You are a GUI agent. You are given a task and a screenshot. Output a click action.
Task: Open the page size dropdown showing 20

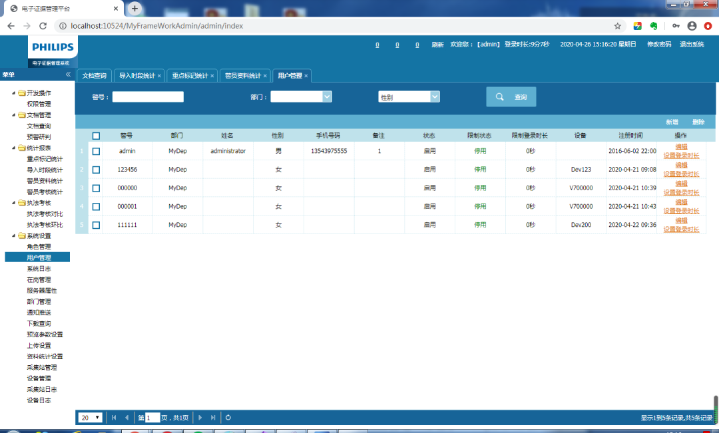91,418
